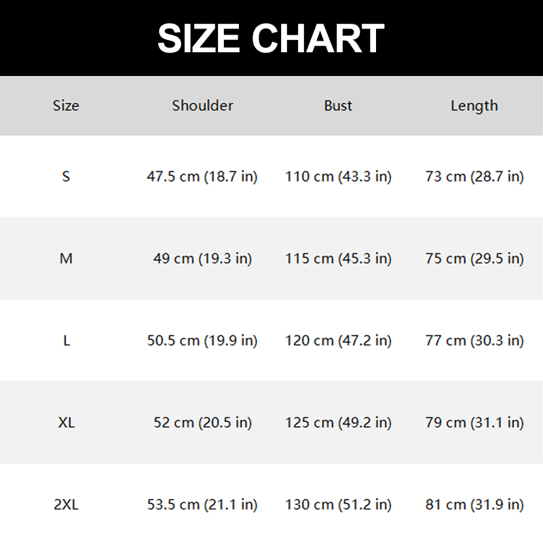Screen dimensions: 543x543
Task: Select the L size row label
Action: [x=66, y=341]
